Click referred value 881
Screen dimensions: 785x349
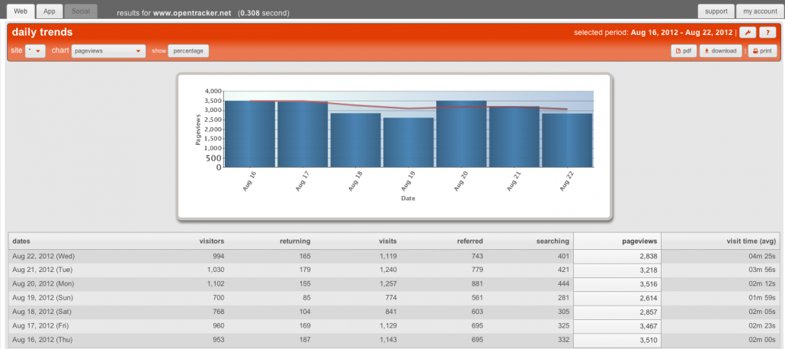click(x=477, y=284)
